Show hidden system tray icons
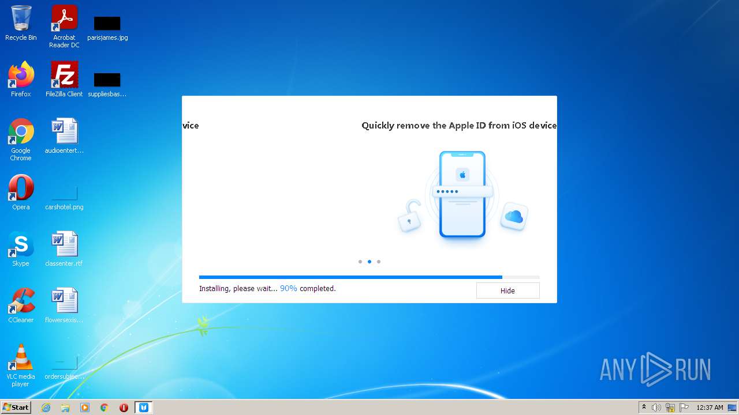This screenshot has width=739, height=415. pyautogui.click(x=644, y=408)
